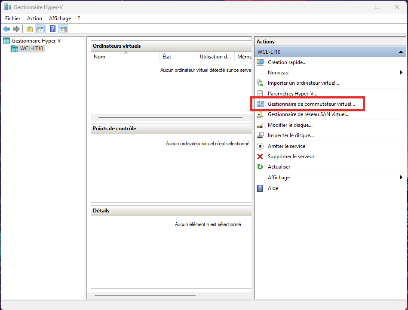Click the Inspecter le disque icon
The height and width of the screenshot is (310, 408).
click(x=260, y=135)
